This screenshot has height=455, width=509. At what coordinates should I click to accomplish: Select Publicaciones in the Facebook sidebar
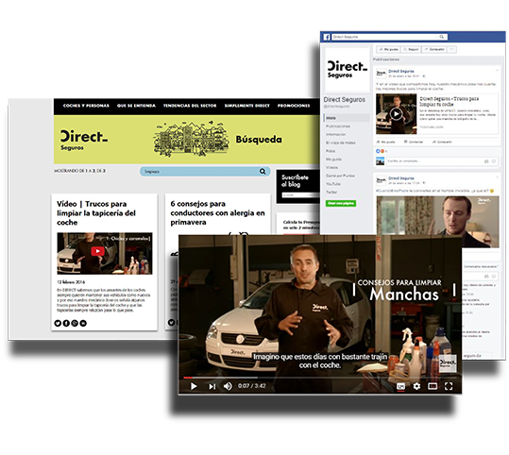coord(338,126)
